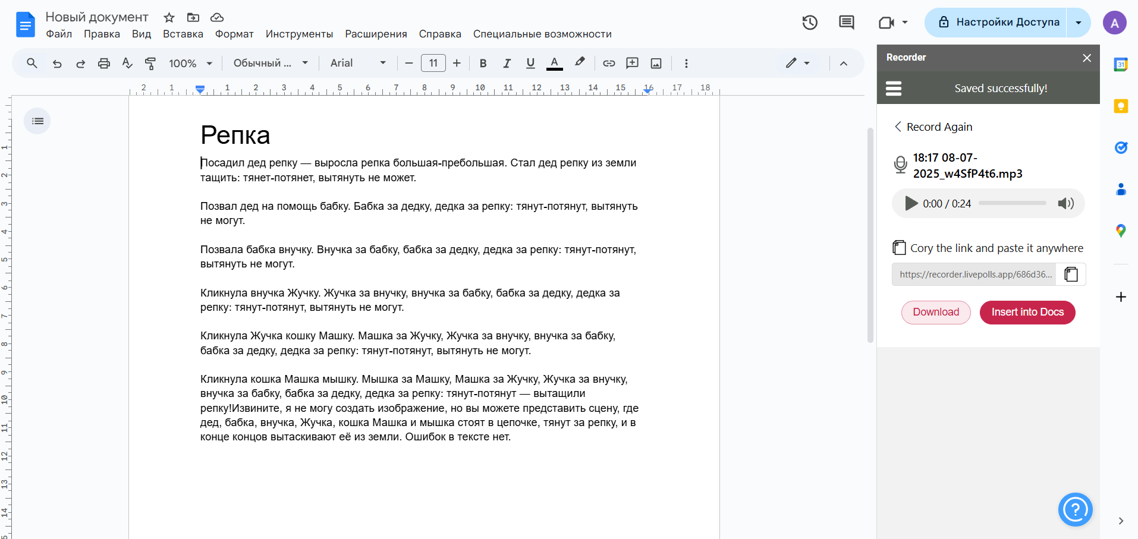1138x539 pixels.
Task: Undo the last action
Action: (x=57, y=63)
